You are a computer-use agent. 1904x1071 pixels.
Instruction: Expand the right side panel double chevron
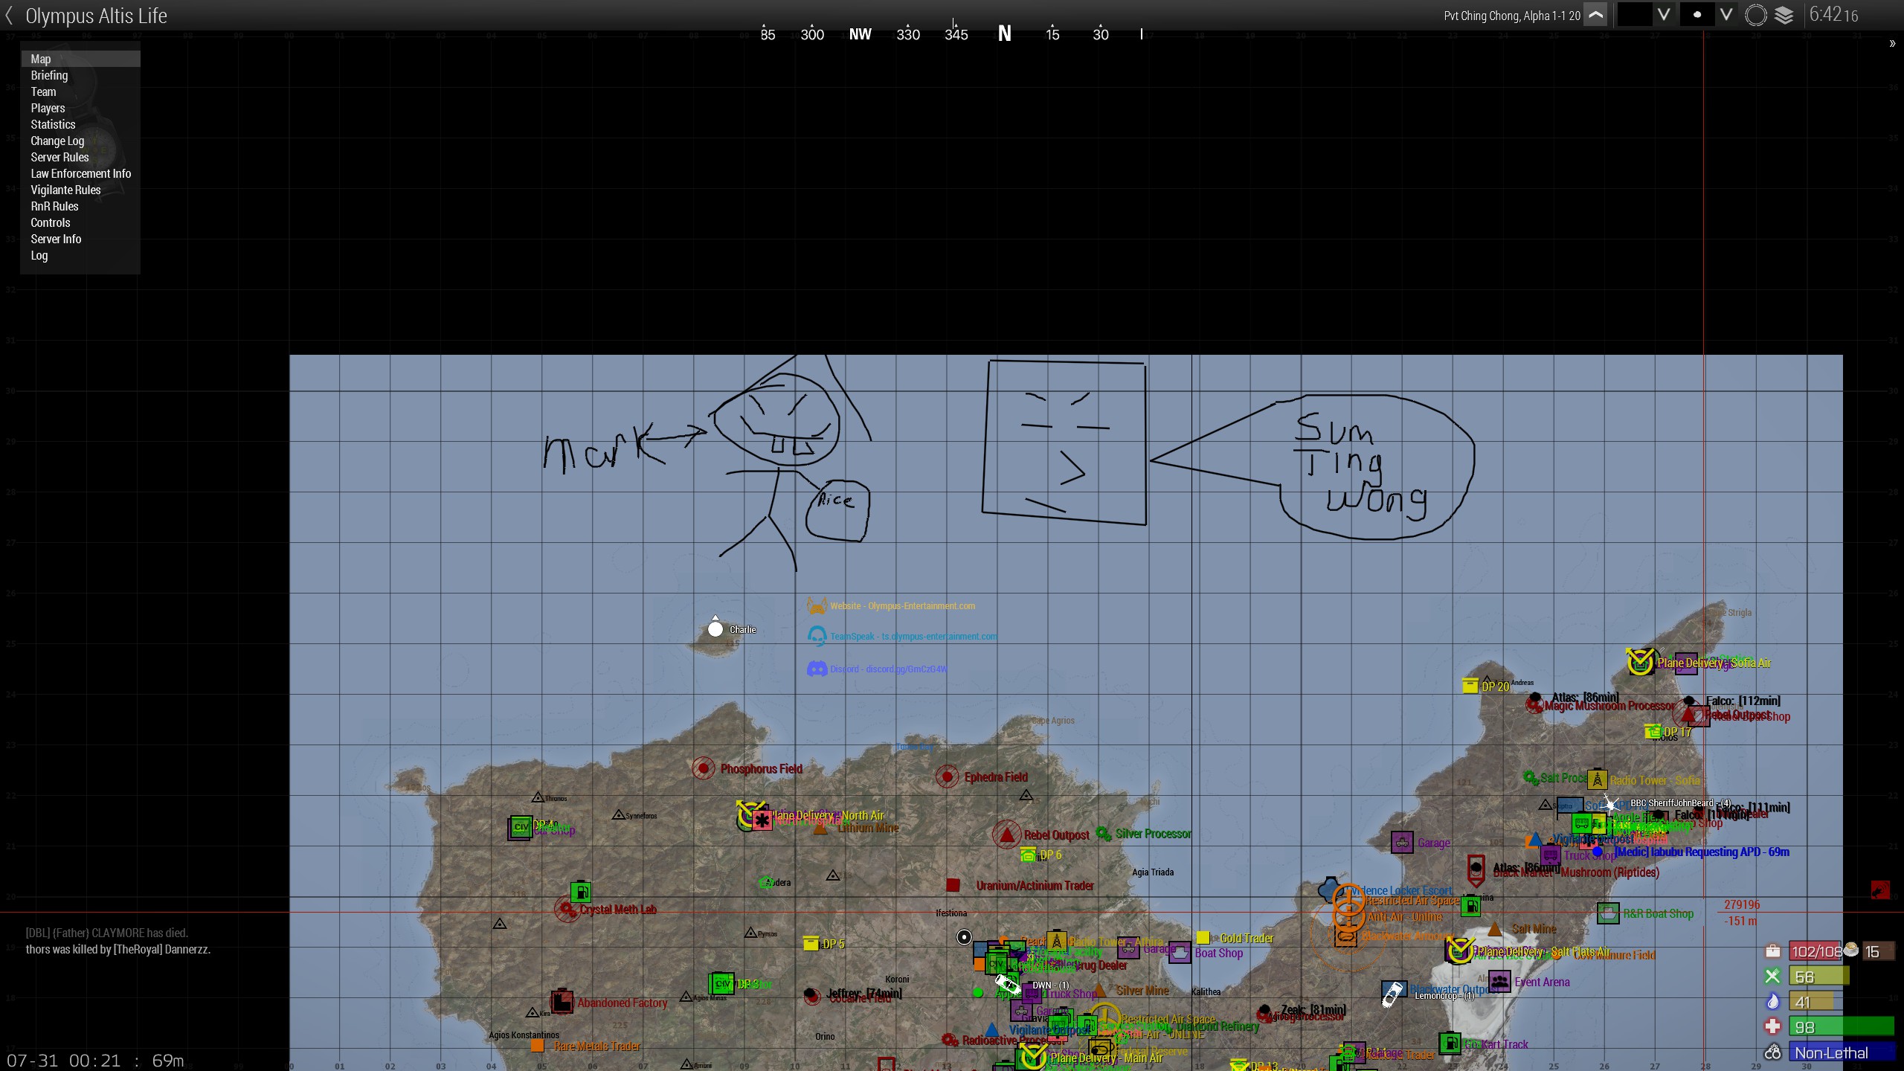1892,44
